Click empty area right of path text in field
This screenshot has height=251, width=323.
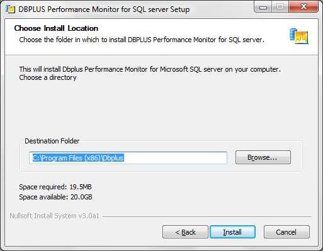[x=175, y=158]
